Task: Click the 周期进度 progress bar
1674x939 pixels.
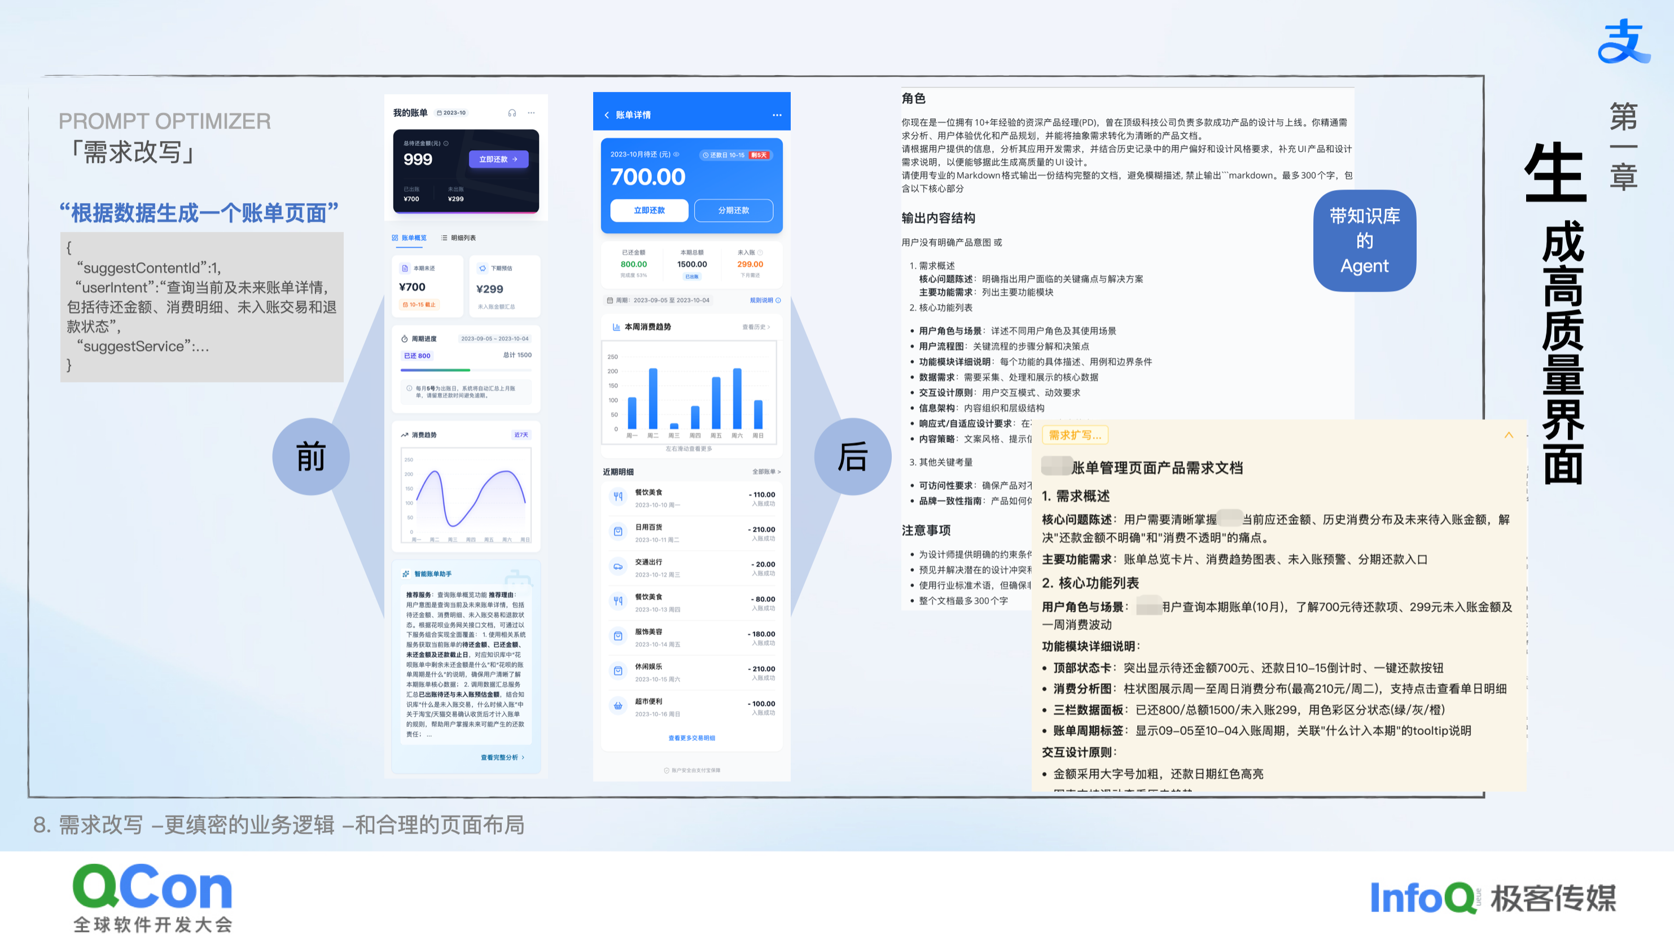Action: pyautogui.click(x=466, y=370)
